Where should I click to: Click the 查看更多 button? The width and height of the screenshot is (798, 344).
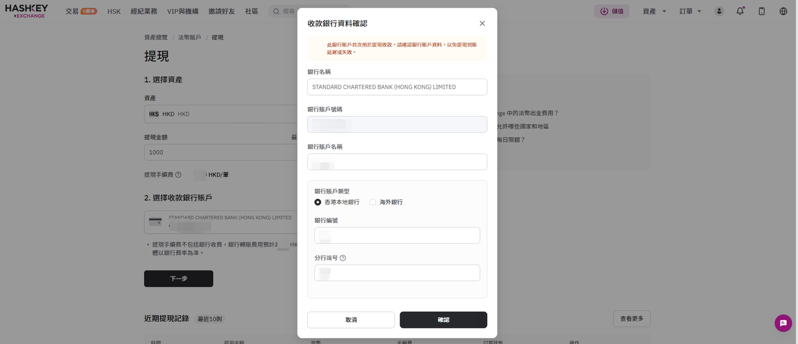pos(632,318)
